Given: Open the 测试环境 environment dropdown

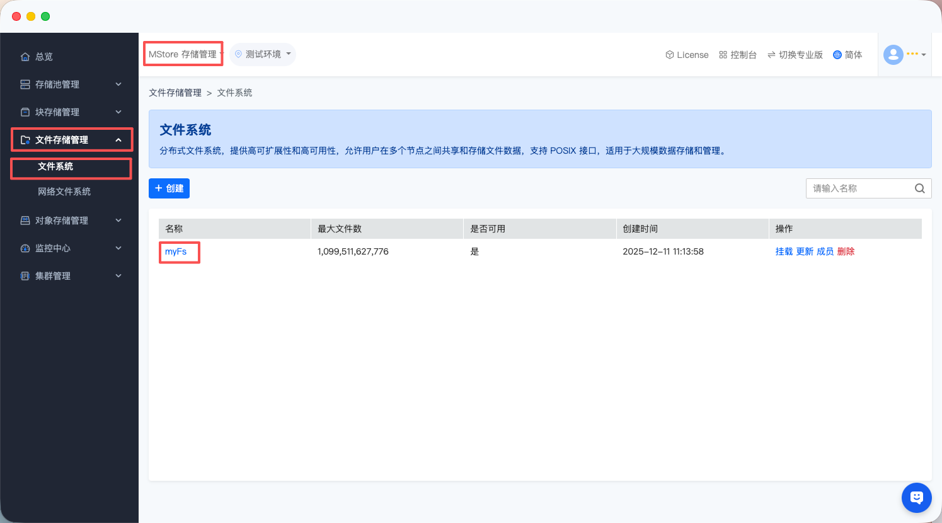Looking at the screenshot, I should coord(263,54).
